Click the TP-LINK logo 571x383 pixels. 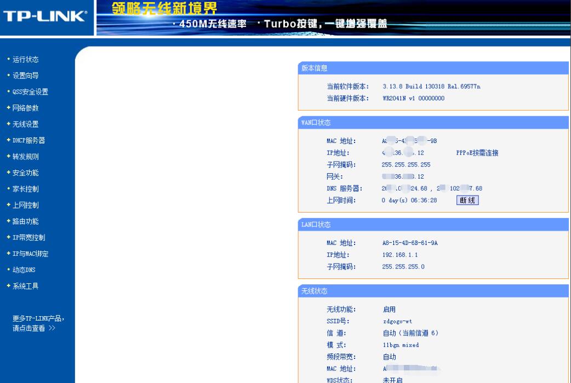point(45,16)
